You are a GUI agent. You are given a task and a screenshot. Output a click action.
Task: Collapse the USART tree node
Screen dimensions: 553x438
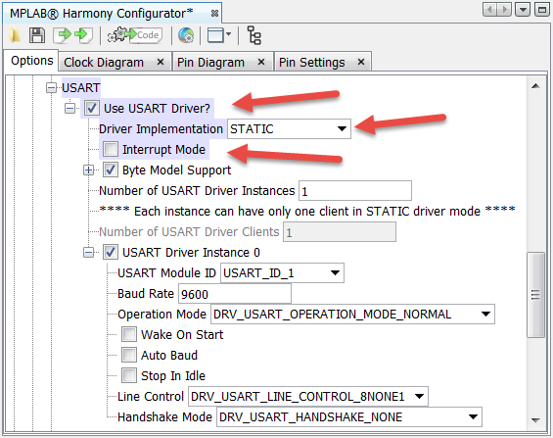tap(52, 87)
